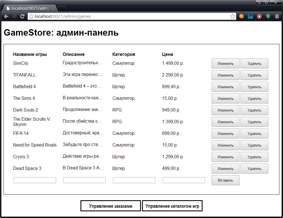
Task: Delete the Dead Space 3 entry
Action: [x=254, y=169]
